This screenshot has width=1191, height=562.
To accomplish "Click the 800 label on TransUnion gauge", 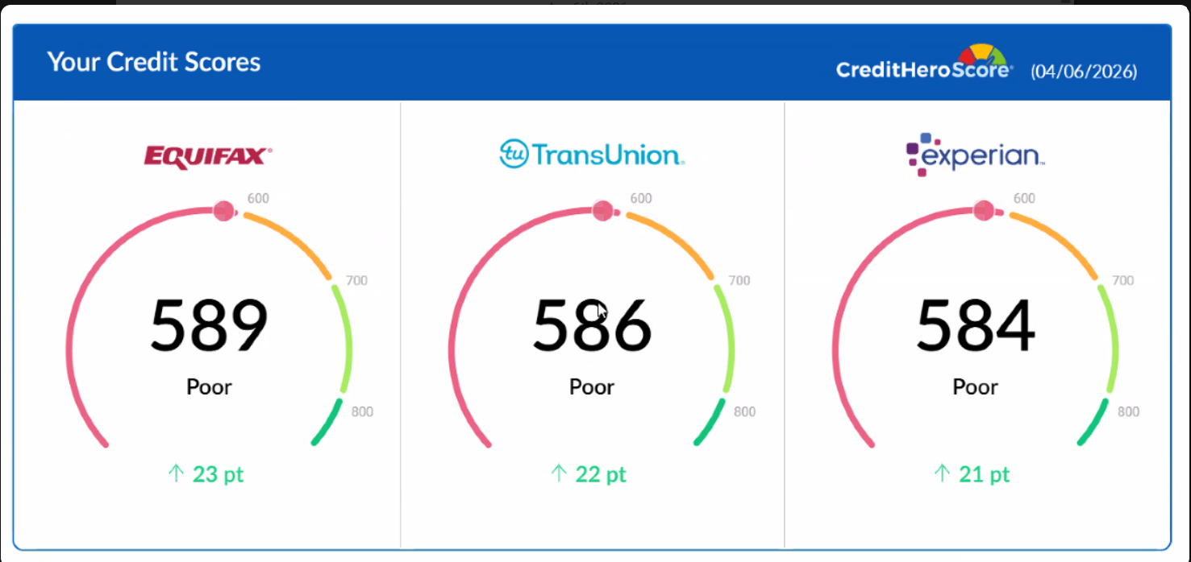I will coord(744,411).
